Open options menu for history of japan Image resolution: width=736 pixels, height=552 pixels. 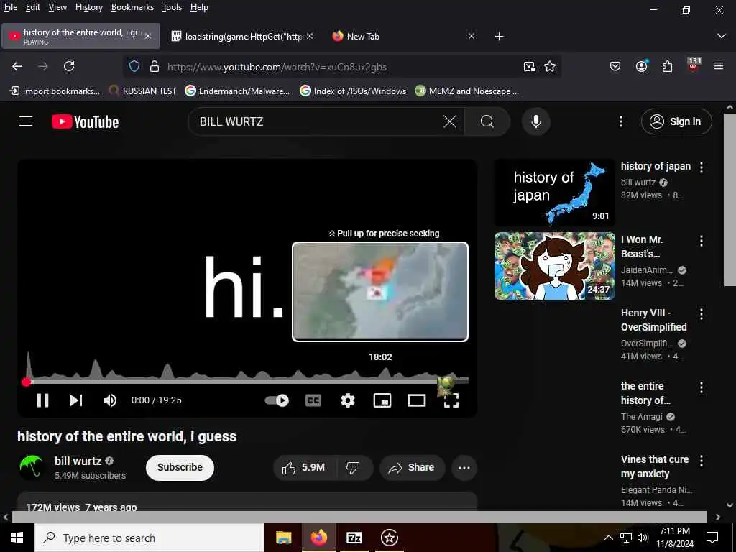coord(701,167)
